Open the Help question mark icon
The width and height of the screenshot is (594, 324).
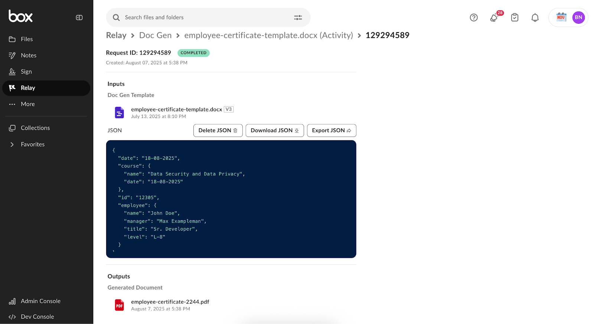click(473, 17)
